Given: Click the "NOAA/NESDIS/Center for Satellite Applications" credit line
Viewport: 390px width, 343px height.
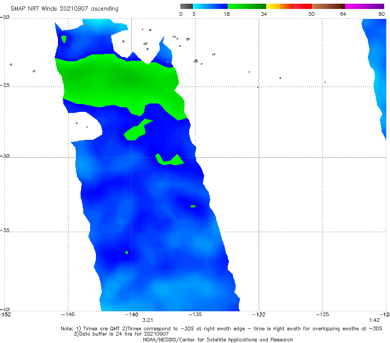Looking at the screenshot, I should pos(218,340).
